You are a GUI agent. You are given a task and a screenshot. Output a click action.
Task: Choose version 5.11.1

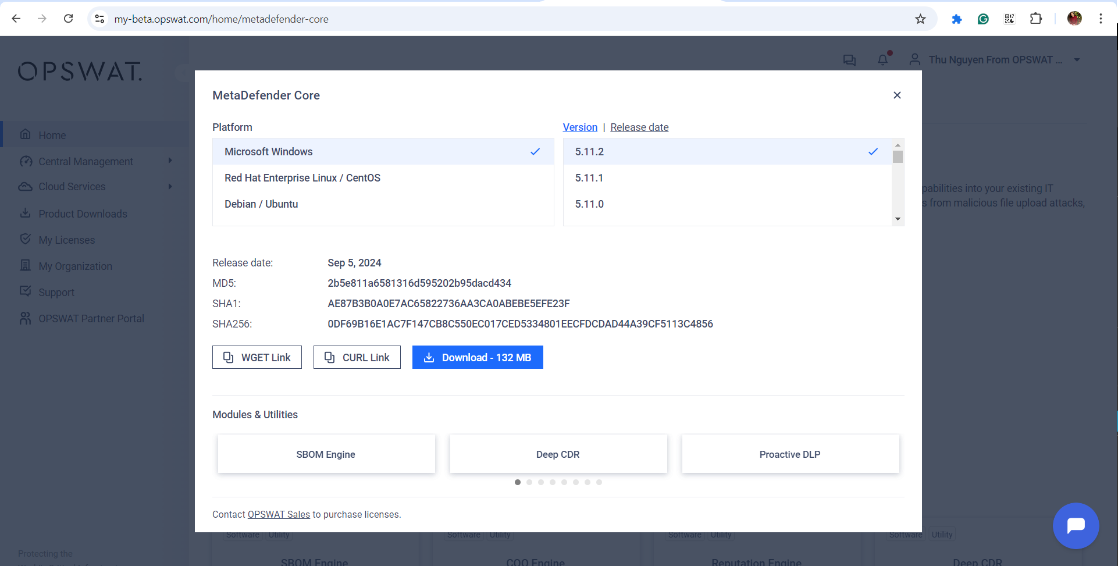click(x=728, y=177)
